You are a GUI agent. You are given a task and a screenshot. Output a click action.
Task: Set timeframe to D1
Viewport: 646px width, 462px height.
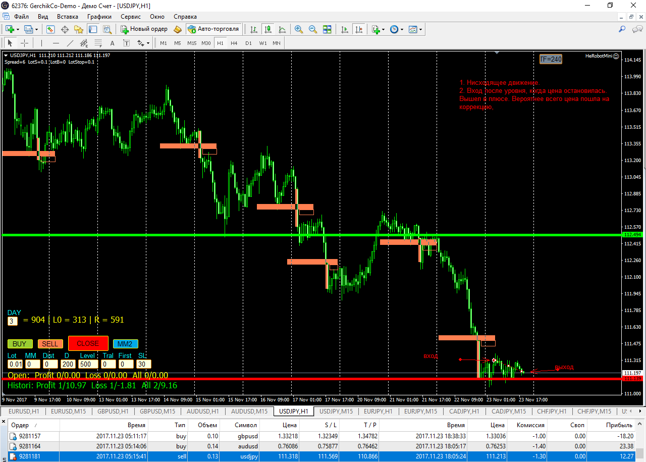click(248, 43)
